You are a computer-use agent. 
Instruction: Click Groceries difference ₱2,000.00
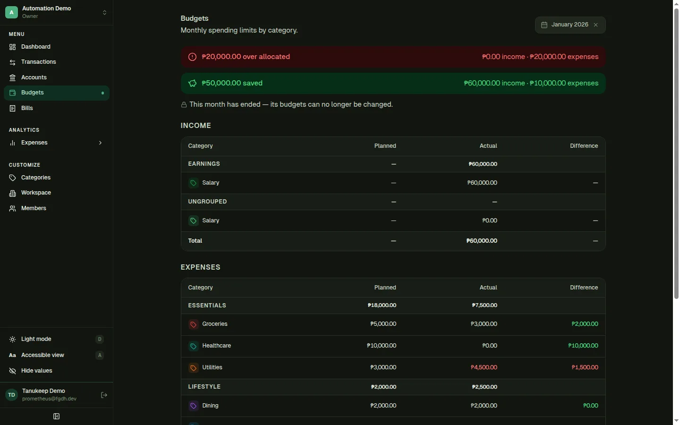[x=585, y=324]
